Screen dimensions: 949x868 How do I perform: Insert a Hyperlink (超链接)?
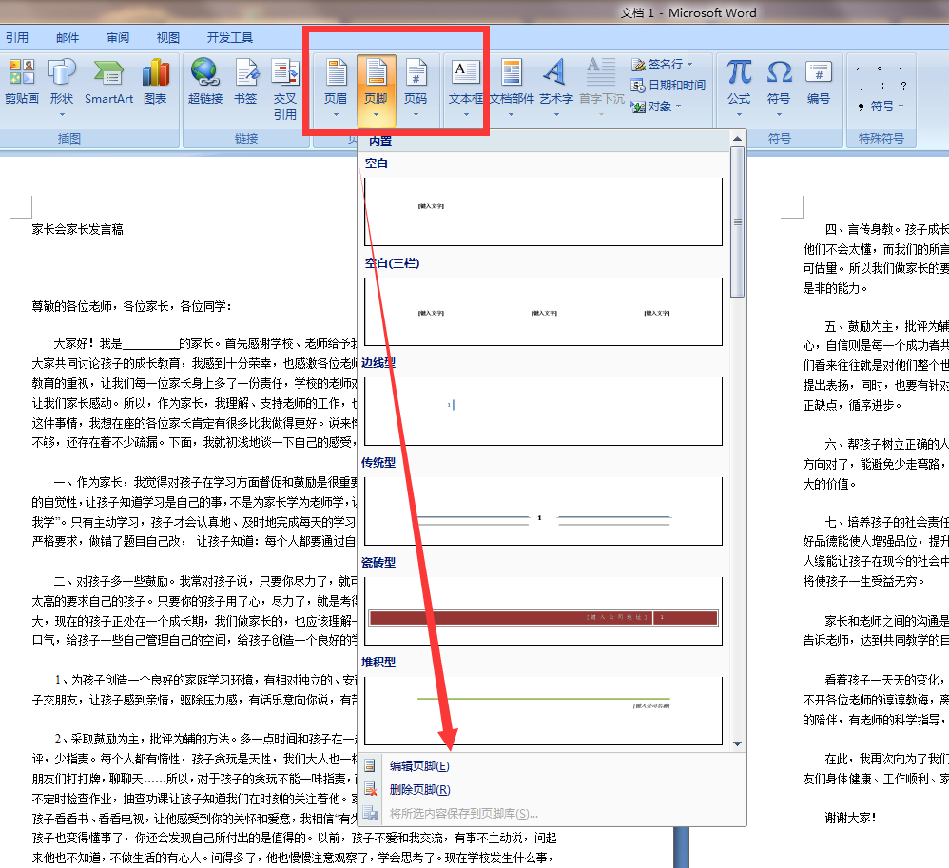(205, 84)
